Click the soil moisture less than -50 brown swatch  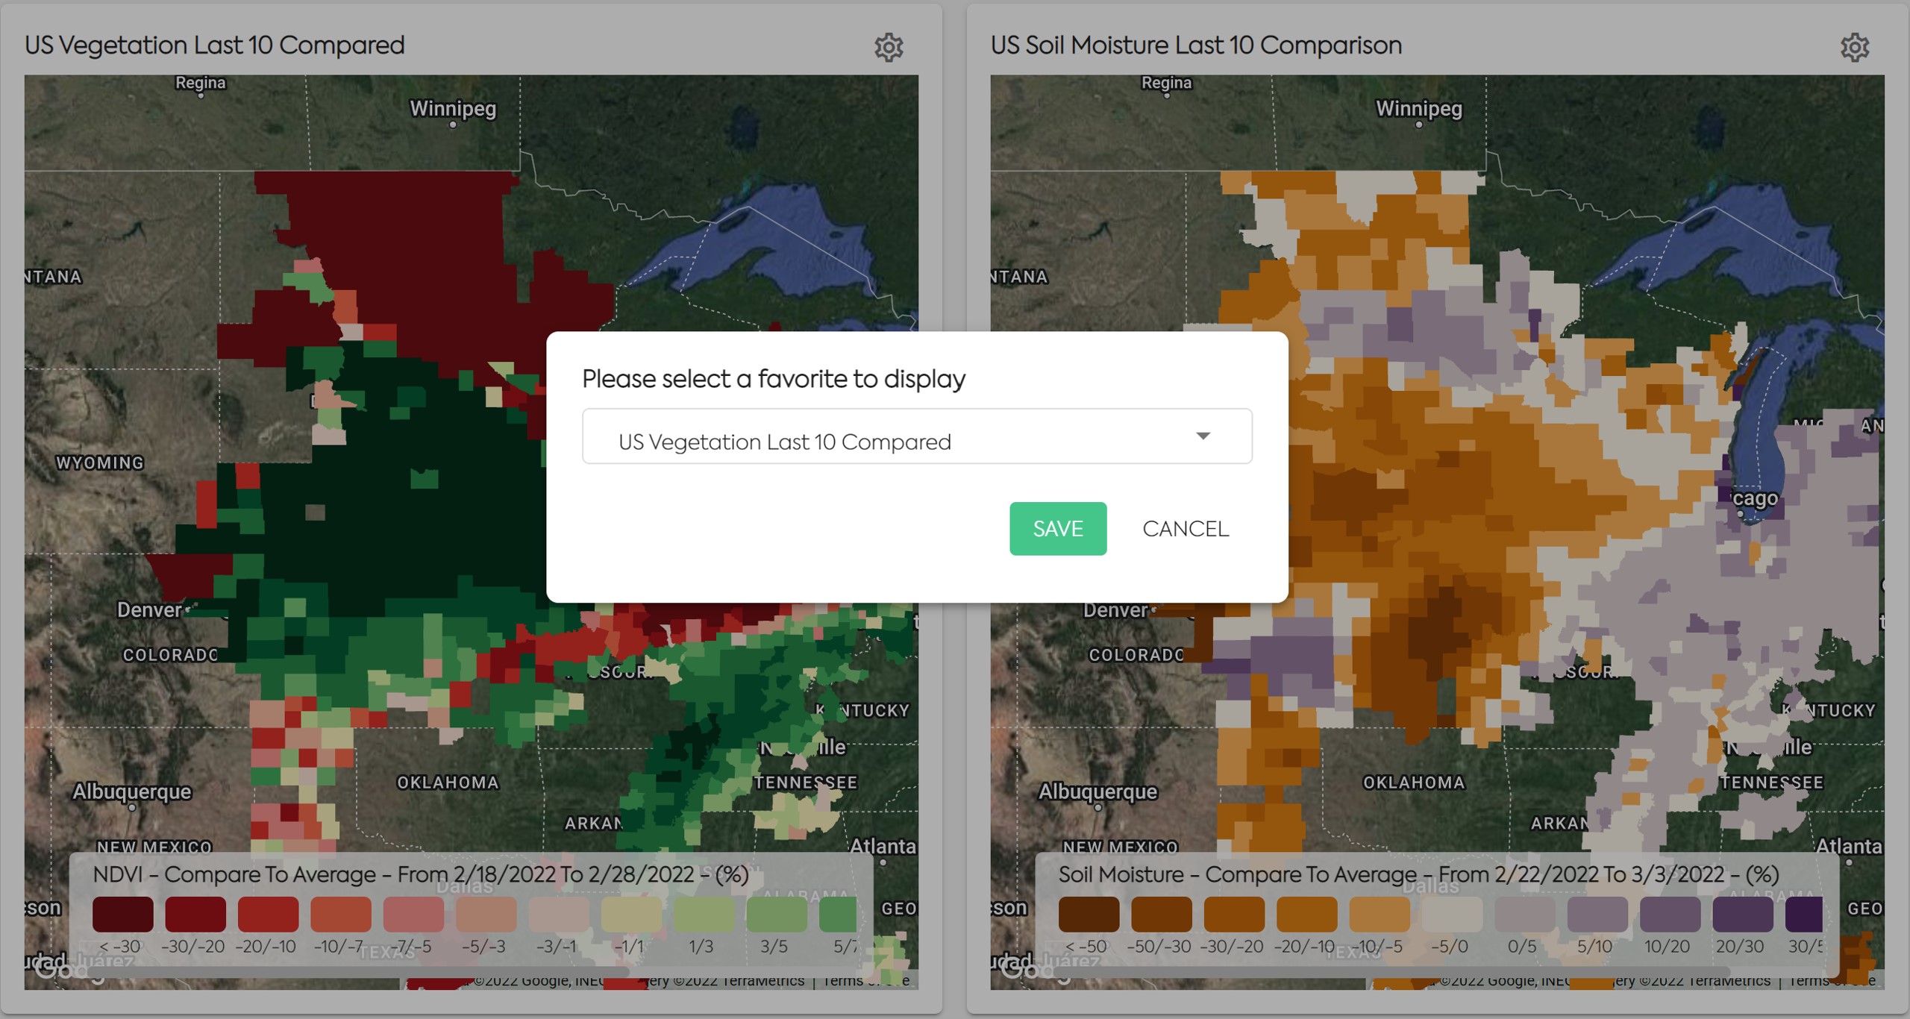click(1089, 915)
